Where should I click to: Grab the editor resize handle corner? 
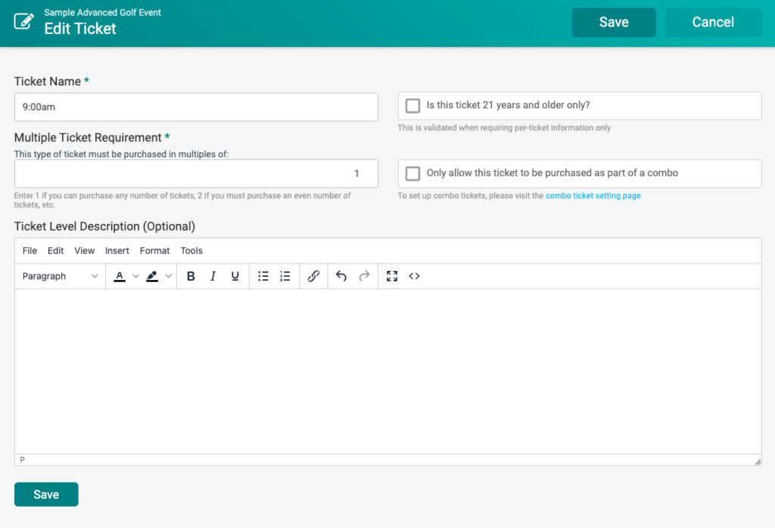point(758,462)
